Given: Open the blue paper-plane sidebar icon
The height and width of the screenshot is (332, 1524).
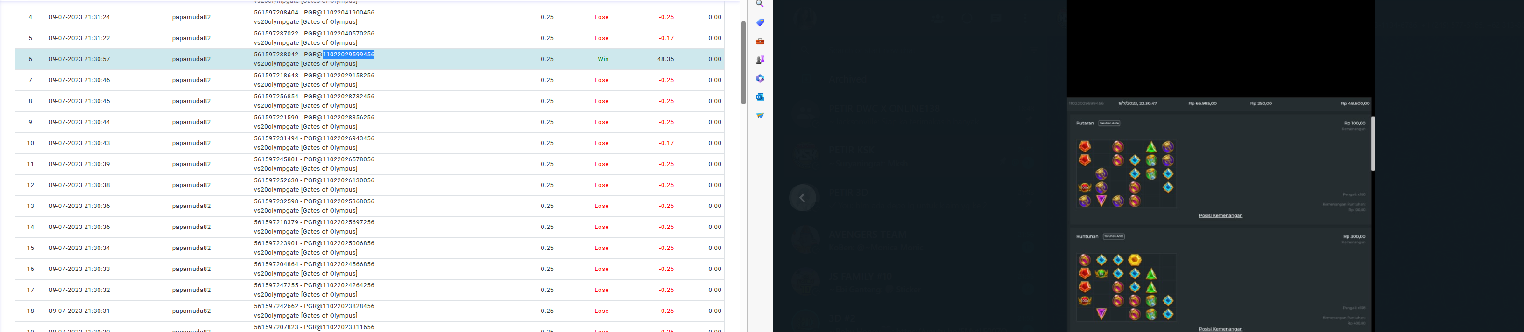Looking at the screenshot, I should pos(760,115).
